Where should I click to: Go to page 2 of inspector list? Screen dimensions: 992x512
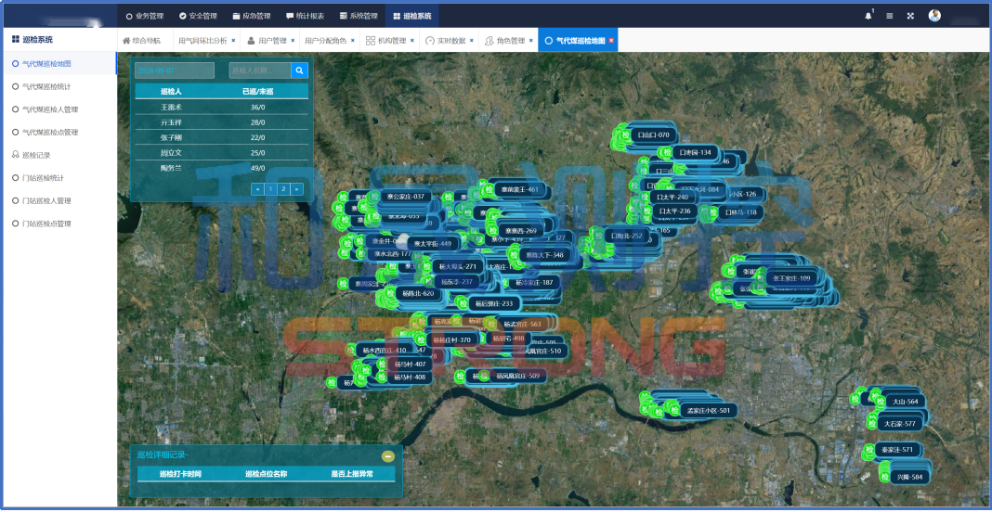point(283,188)
